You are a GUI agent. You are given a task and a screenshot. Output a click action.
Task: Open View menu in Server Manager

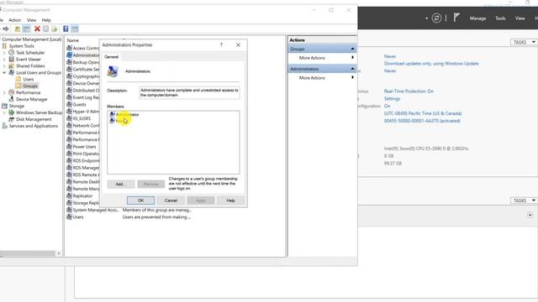tap(520, 18)
